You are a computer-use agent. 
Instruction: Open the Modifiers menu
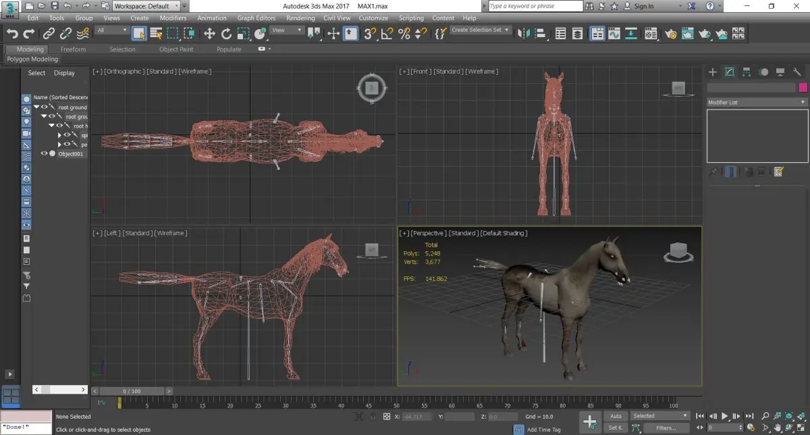click(173, 18)
